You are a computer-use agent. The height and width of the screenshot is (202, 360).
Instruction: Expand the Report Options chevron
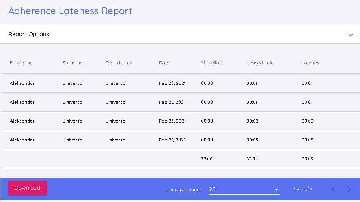click(350, 35)
